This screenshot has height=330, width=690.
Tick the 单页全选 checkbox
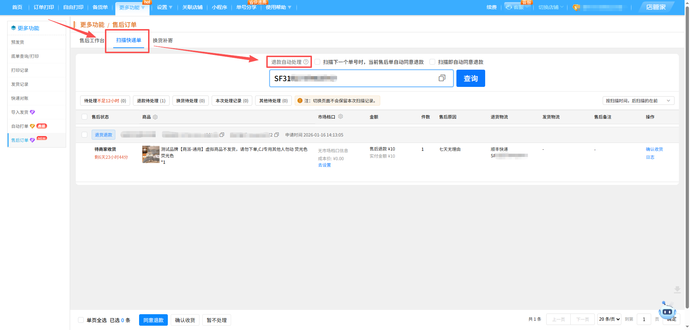(x=81, y=320)
